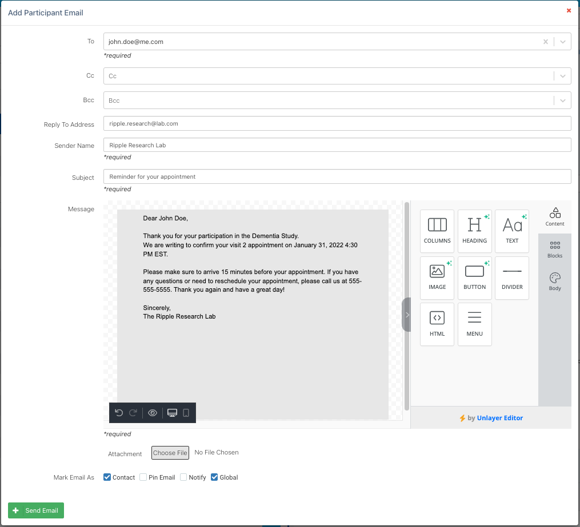Image resolution: width=580 pixels, height=527 pixels.
Task: Select the Columns content tool
Action: click(437, 227)
